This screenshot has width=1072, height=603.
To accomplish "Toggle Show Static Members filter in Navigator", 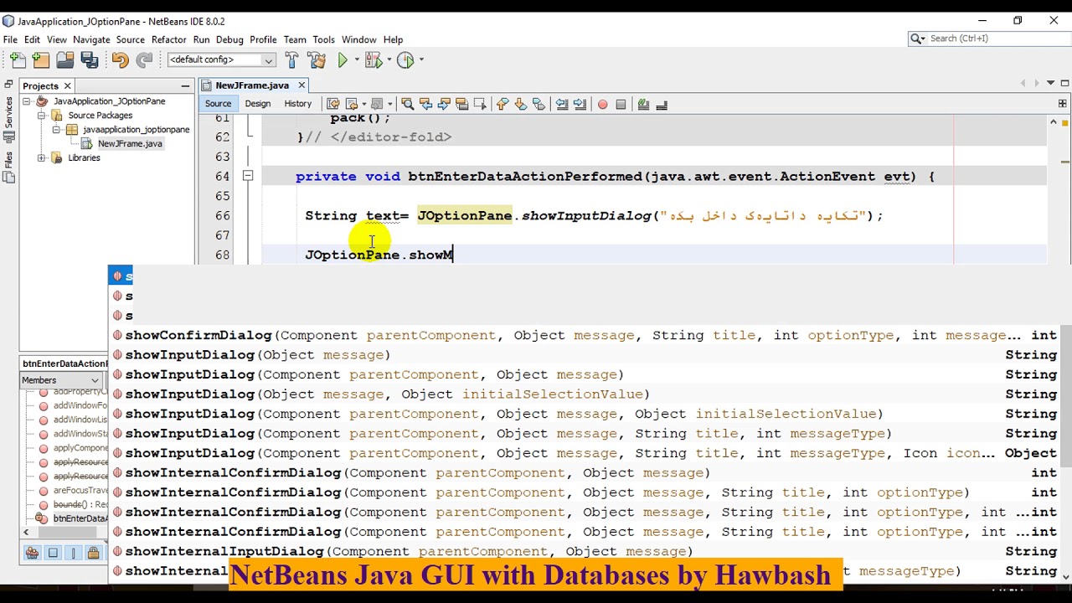I will 73,553.
